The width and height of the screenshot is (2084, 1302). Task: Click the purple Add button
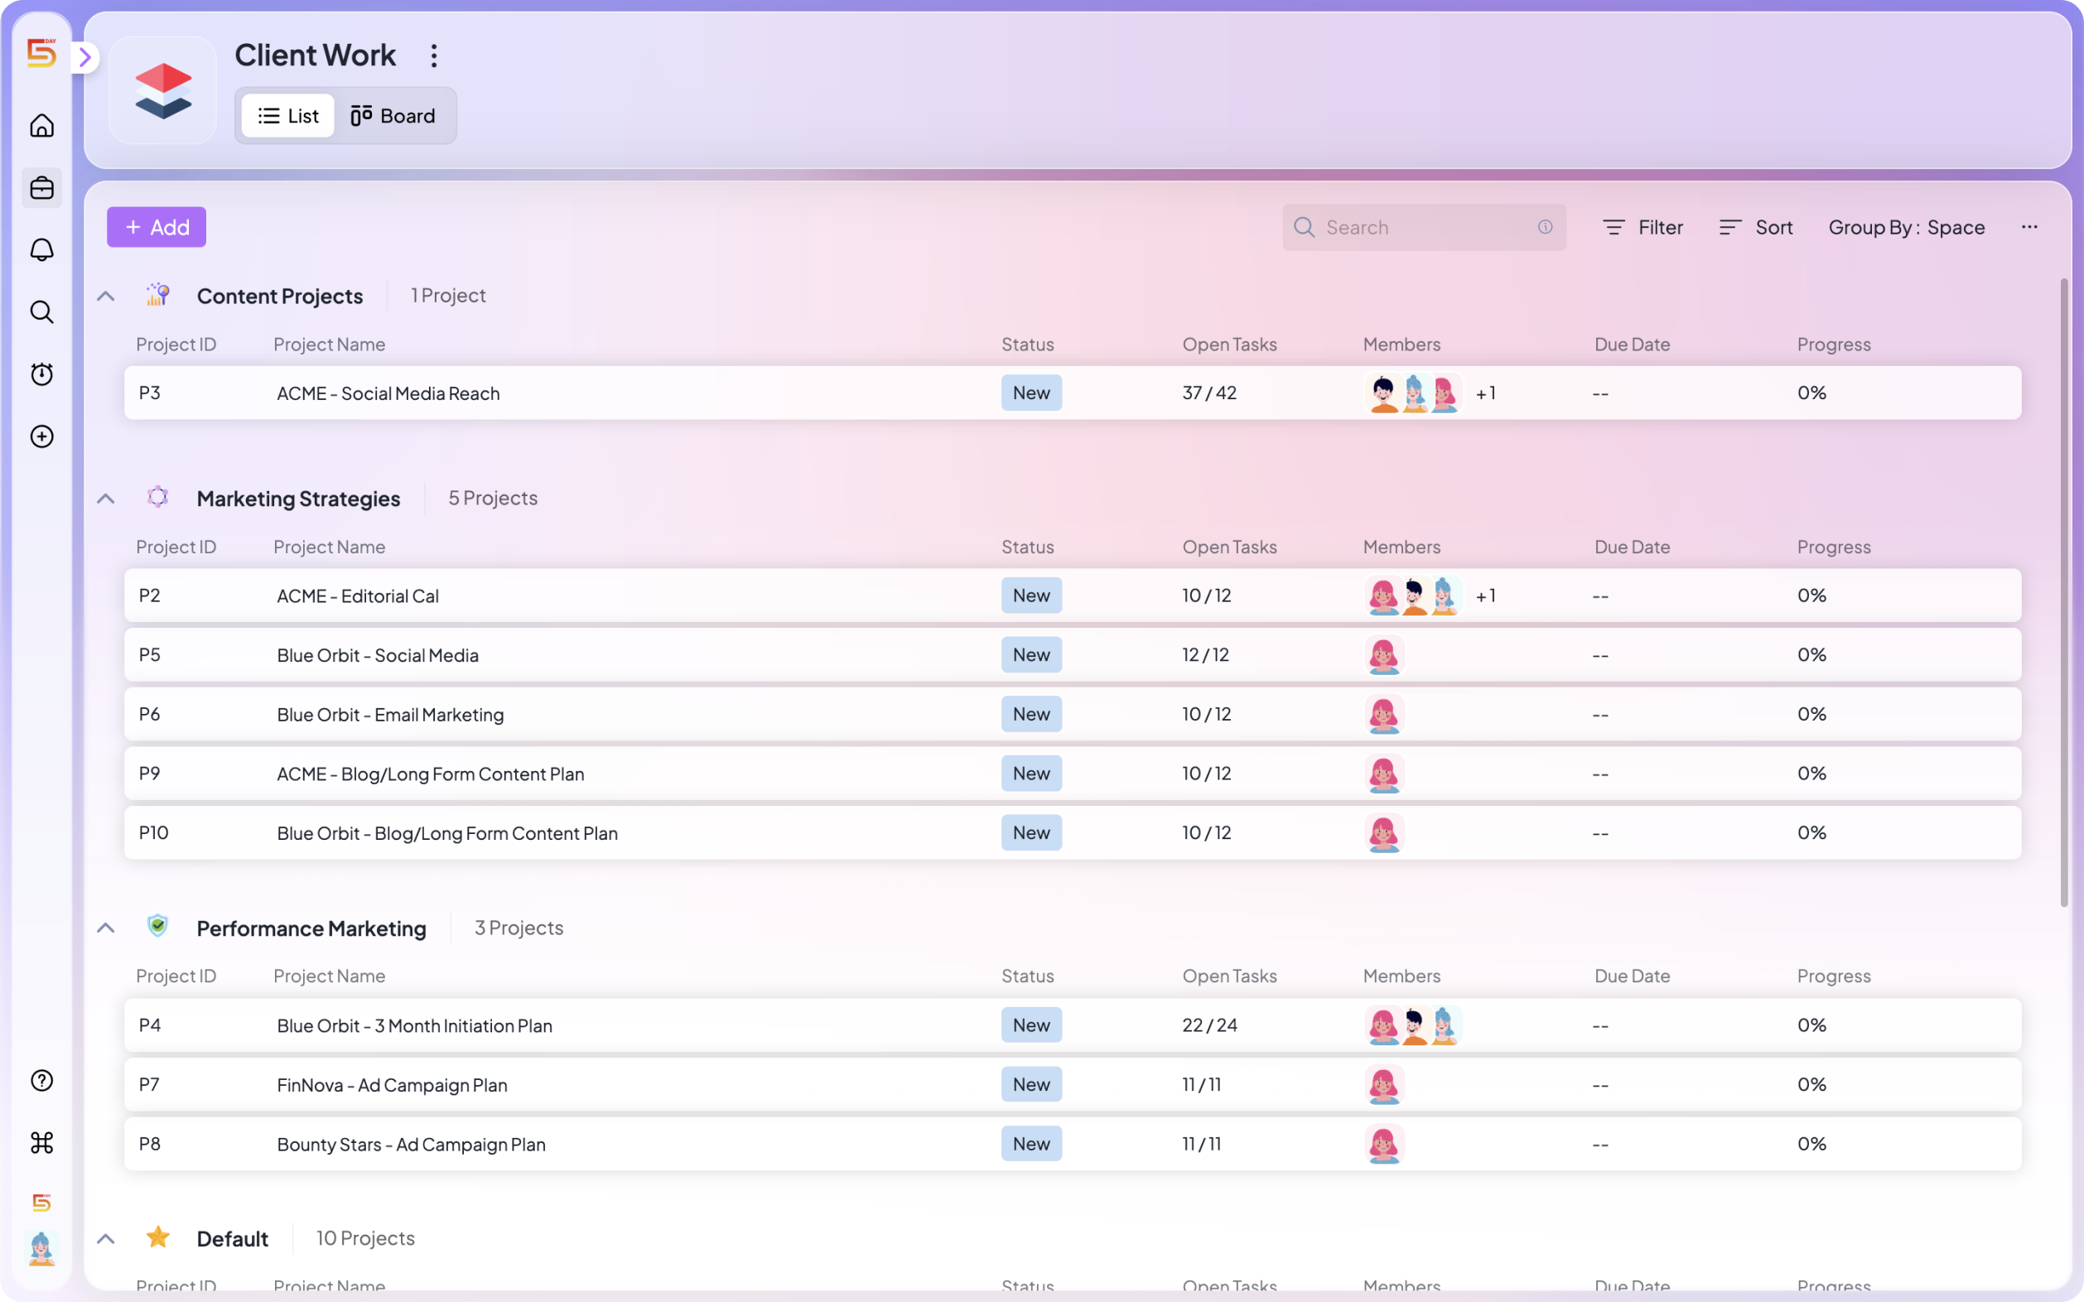tap(157, 227)
